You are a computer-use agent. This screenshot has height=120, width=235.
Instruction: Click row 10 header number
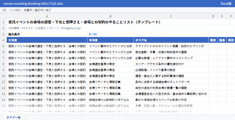pyautogui.click(x=3, y=76)
